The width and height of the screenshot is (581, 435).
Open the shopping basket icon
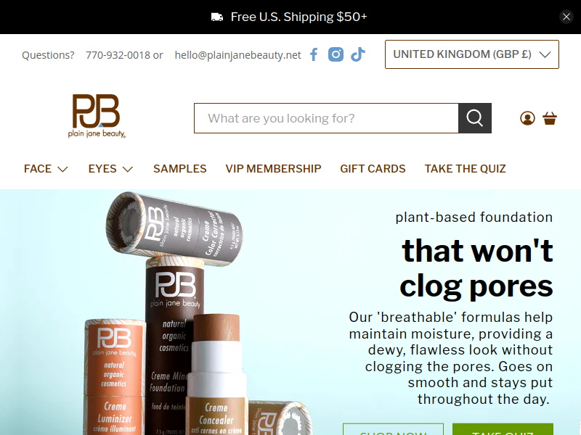pos(550,118)
